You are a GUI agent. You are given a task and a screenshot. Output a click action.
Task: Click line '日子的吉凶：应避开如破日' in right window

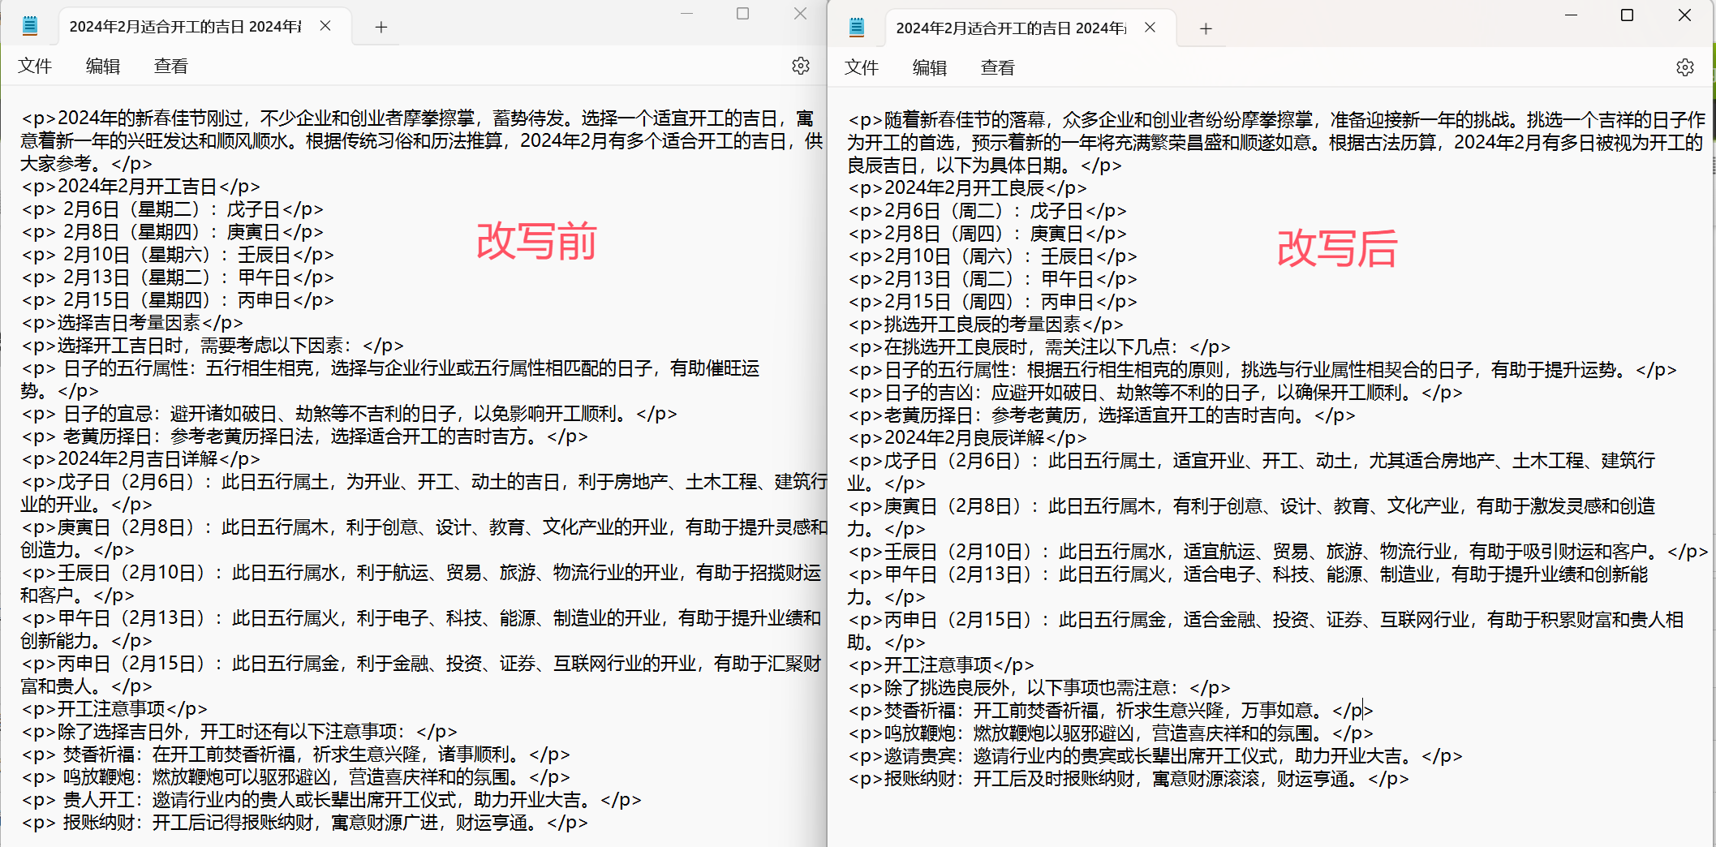[x=1155, y=393]
